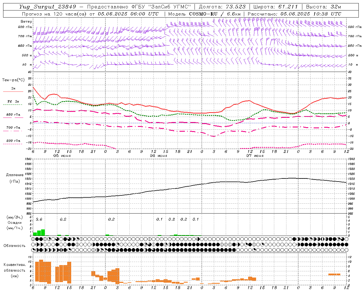This screenshot has width=363, height=290.
Task: Click the 05 июня date label
Action: click(62, 155)
